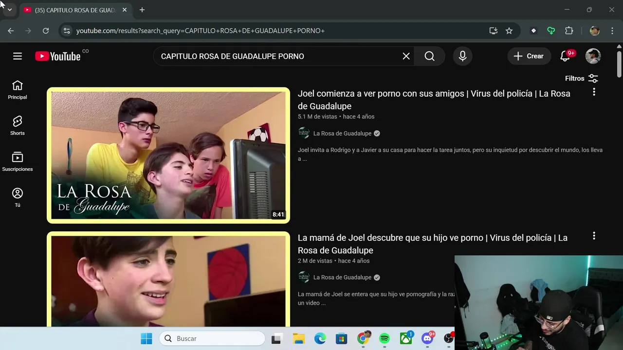Viewport: 623px width, 350px height.
Task: Open the green cloud download extension
Action: point(551,31)
